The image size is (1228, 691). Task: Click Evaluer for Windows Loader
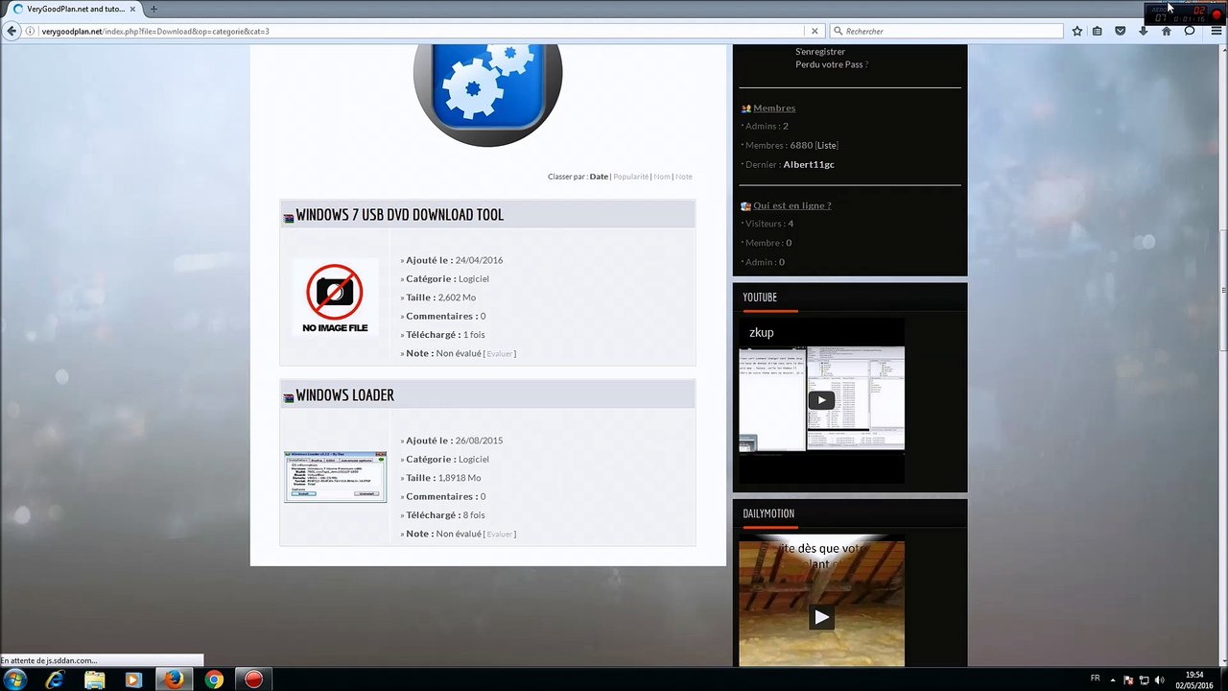(499, 535)
